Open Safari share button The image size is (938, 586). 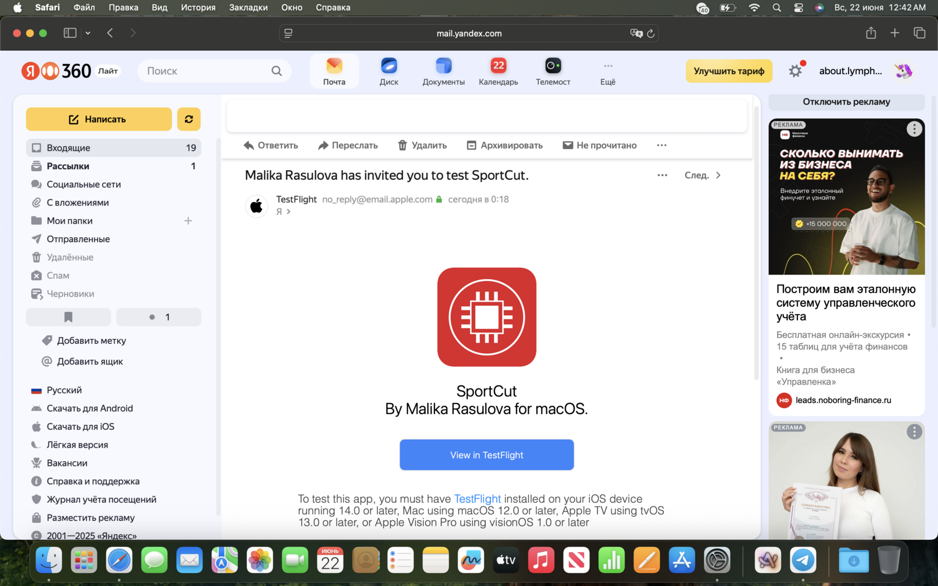point(871,33)
